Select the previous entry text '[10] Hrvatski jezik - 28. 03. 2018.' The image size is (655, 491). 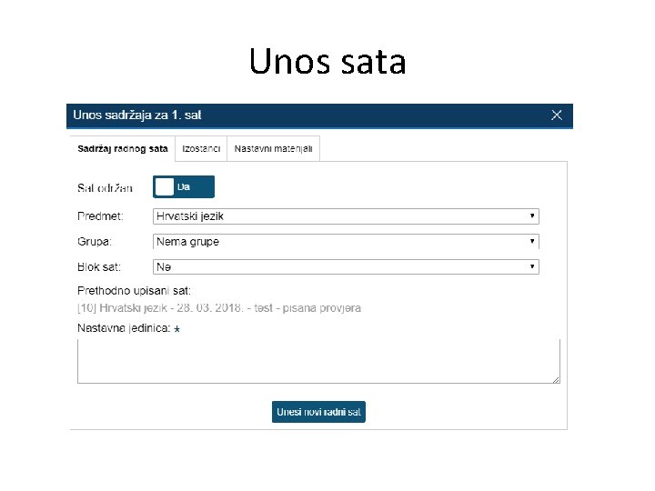pyautogui.click(x=160, y=308)
